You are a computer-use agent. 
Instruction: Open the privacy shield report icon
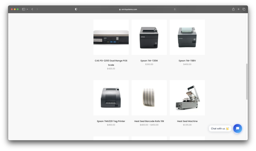point(76,9)
